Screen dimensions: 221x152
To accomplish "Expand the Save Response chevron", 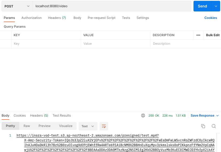I will (218, 116).
